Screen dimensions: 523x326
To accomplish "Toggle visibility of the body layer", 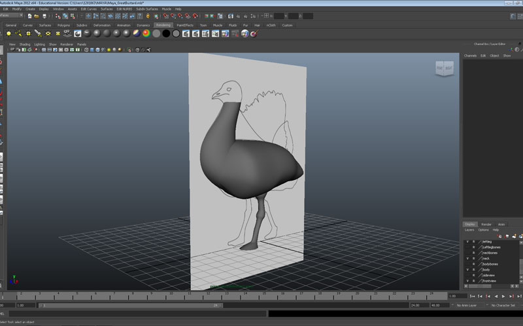I will click(467, 269).
